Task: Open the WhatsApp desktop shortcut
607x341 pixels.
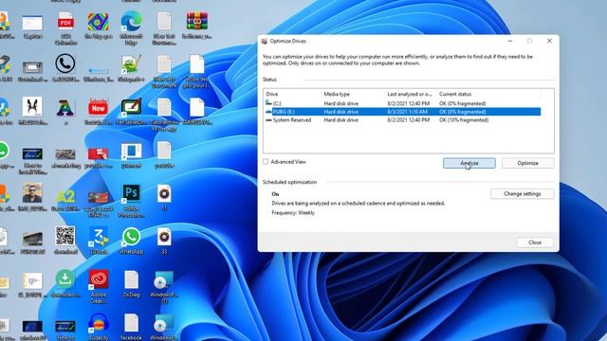Action: [x=131, y=237]
